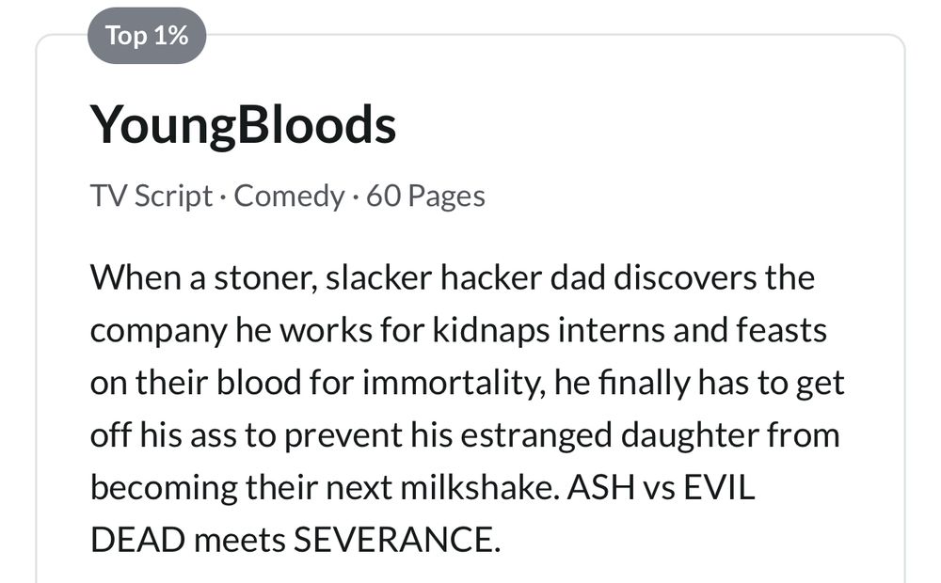941x583 pixels.
Task: Click the phrase kidnaps interns
Action: [x=549, y=330]
